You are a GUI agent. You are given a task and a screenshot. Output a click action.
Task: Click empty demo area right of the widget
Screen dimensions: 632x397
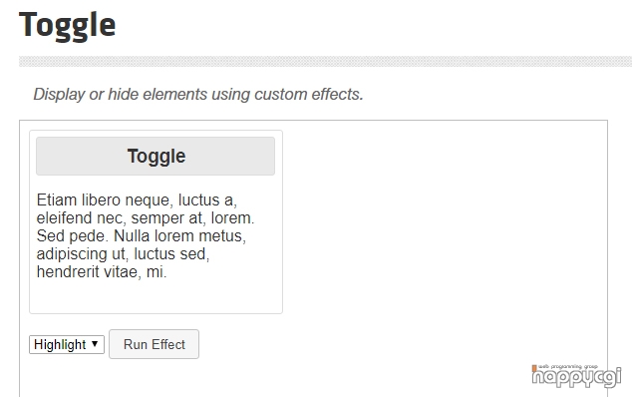pyautogui.click(x=444, y=221)
